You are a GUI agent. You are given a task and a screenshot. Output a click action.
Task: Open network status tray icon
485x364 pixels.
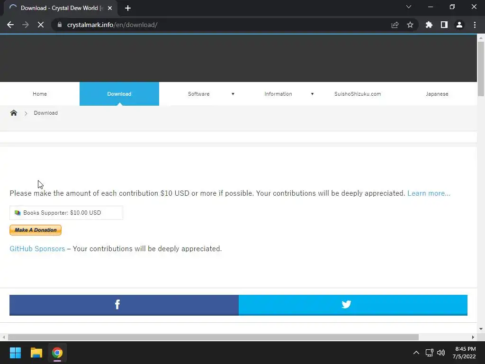(x=429, y=353)
